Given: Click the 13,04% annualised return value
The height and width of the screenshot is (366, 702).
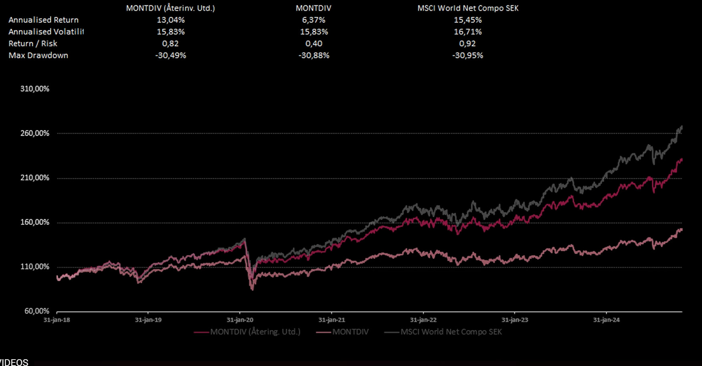Looking at the screenshot, I should [170, 20].
